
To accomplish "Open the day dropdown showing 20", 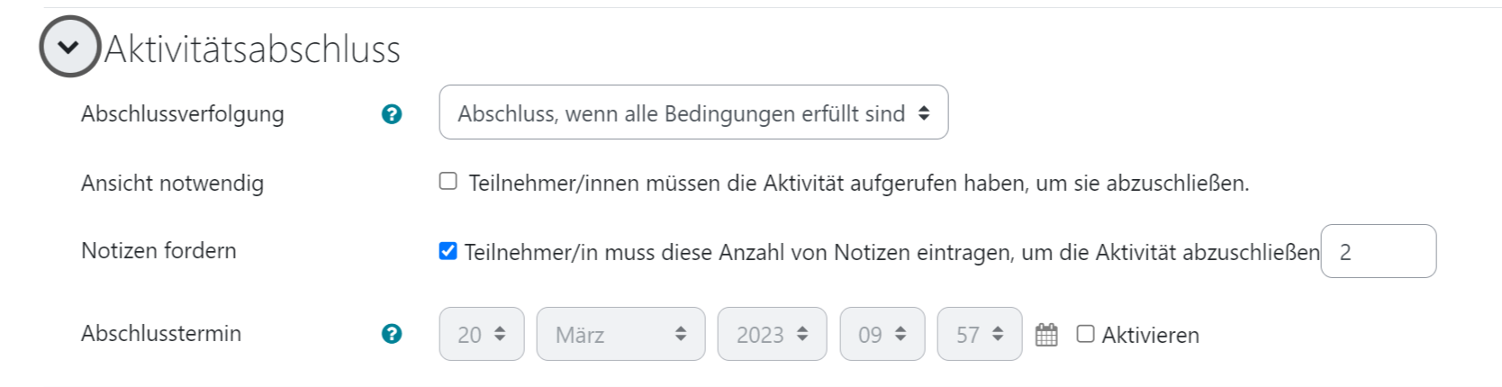I will coord(482,334).
